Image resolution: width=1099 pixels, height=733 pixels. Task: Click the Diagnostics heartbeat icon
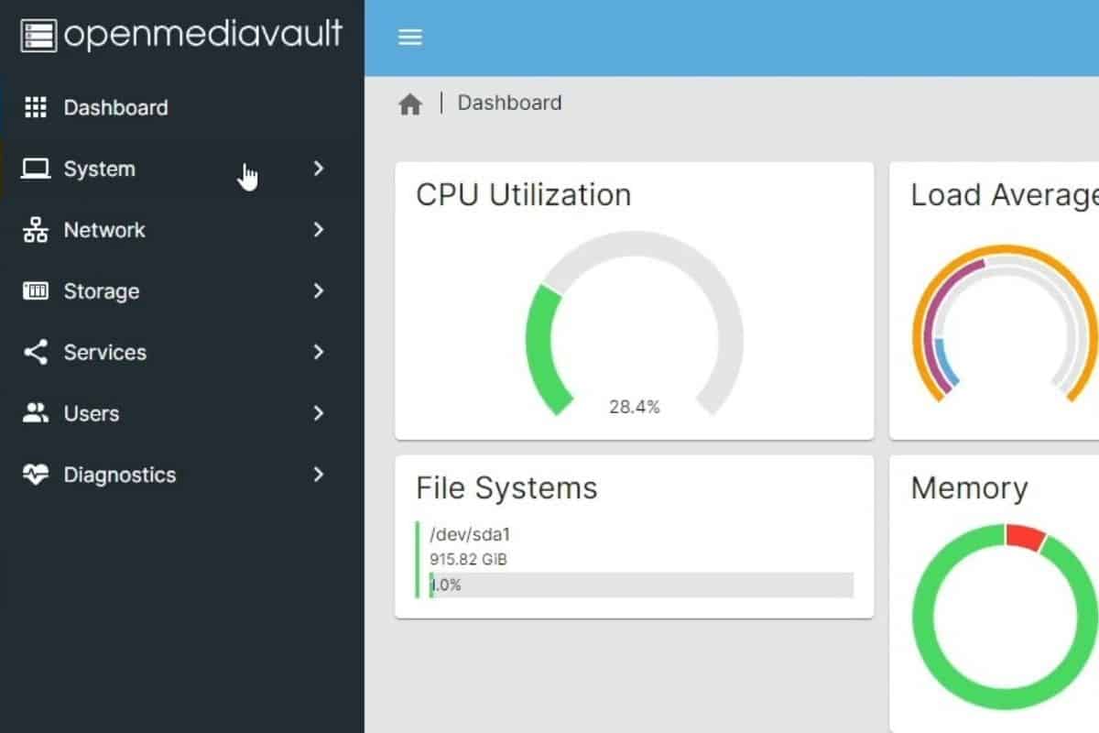pyautogui.click(x=35, y=475)
